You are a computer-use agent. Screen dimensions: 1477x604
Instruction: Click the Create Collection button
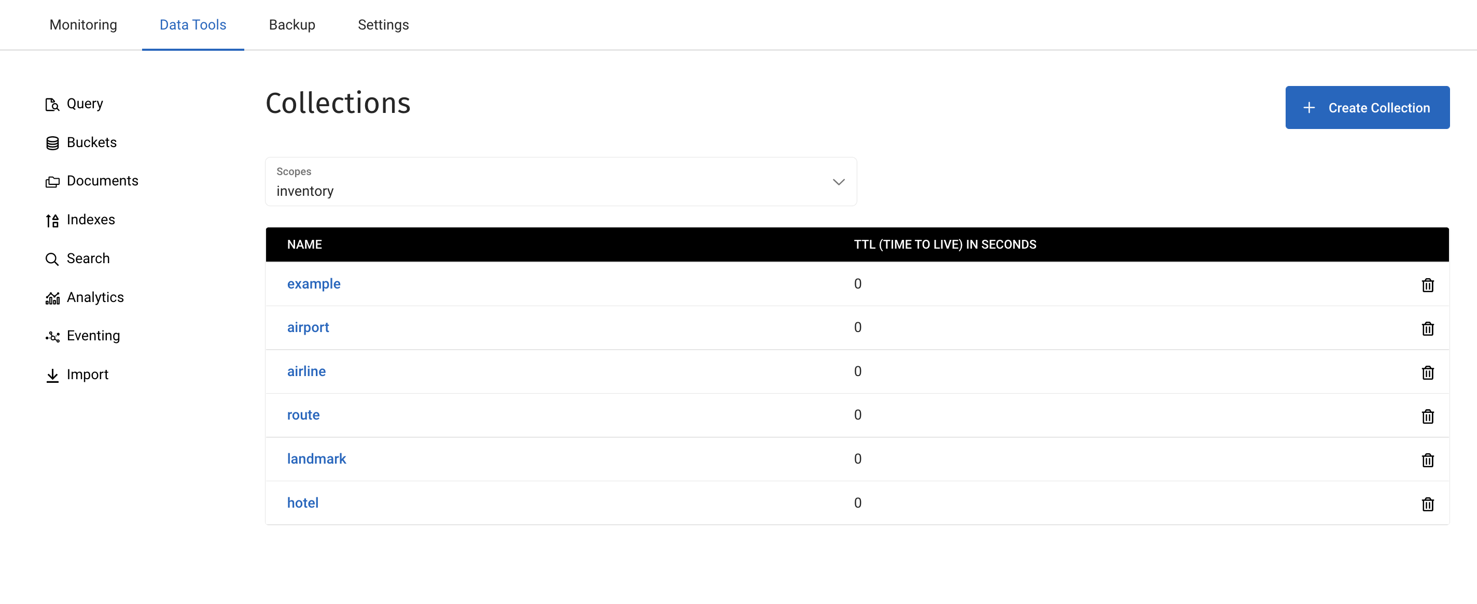(1368, 107)
